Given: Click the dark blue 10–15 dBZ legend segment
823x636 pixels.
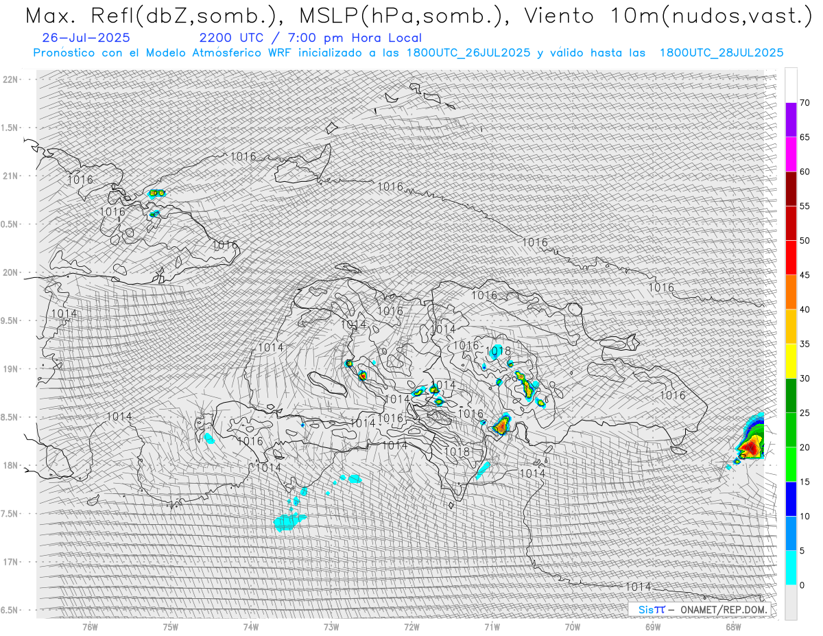Looking at the screenshot, I should click(791, 499).
